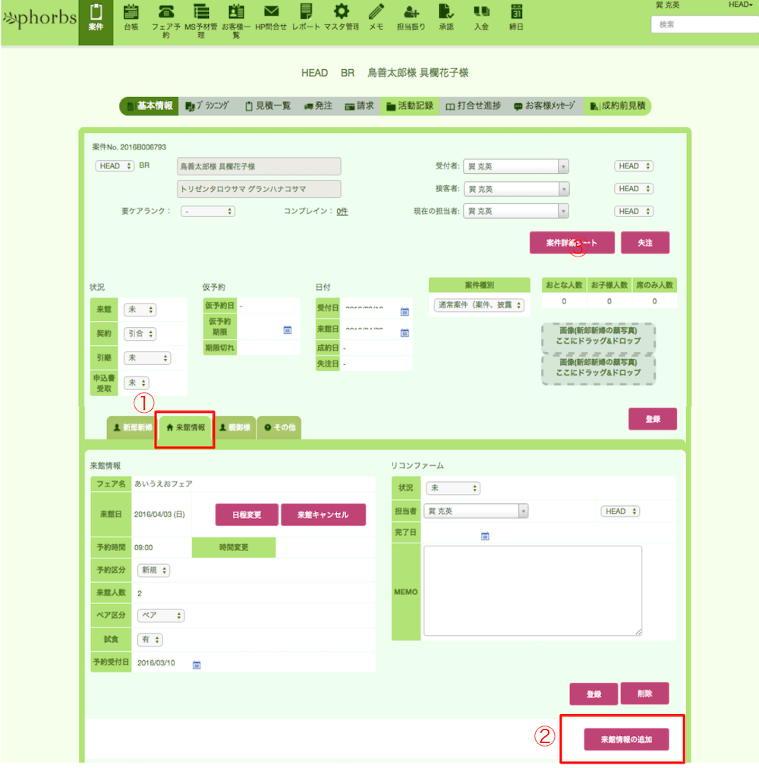Switch to the 打合せ進捗 tab
Viewport: 759px width, 768px height.
pyautogui.click(x=474, y=105)
